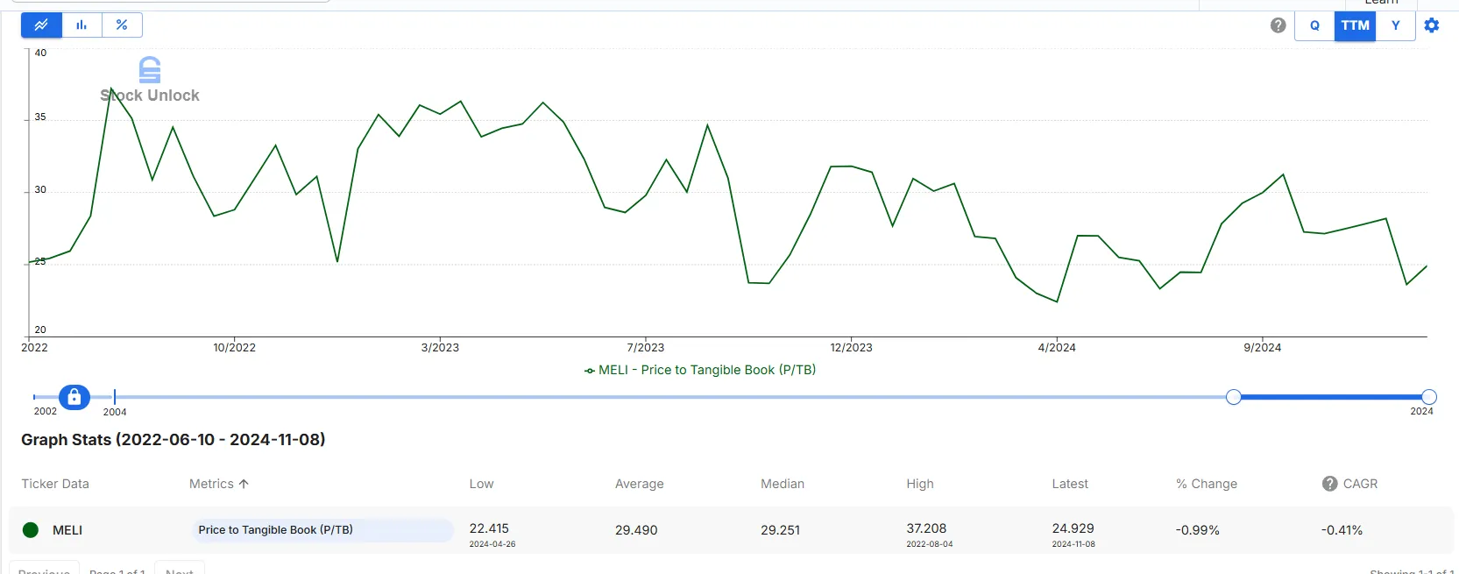The height and width of the screenshot is (574, 1459).
Task: Click the Latest value 24.929
Action: click(x=1073, y=528)
